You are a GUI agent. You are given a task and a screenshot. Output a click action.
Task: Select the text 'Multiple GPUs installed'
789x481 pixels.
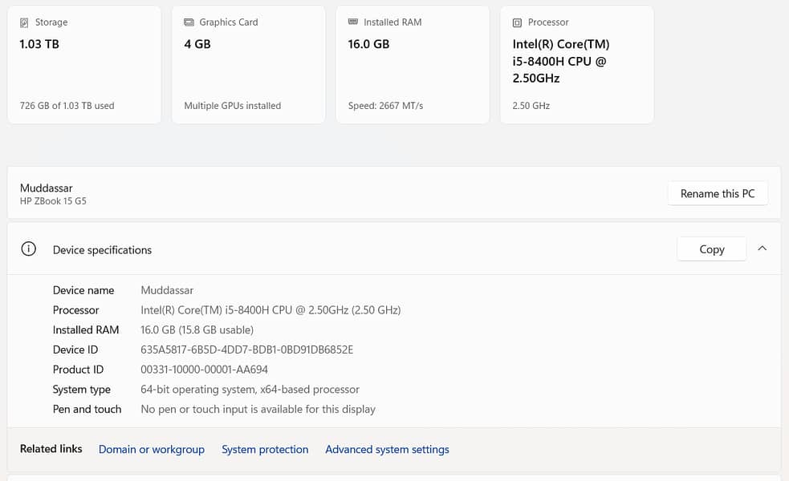233,106
